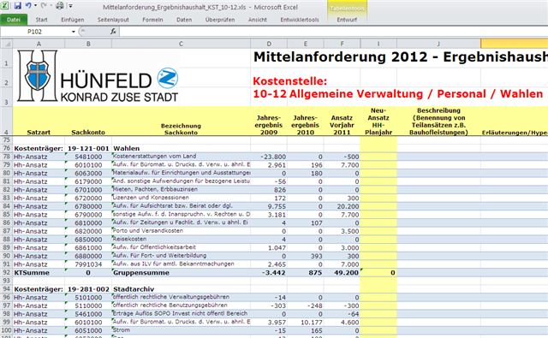
Task: Click the Neu-Ansatz HH-Planjahr heading
Action: (x=378, y=122)
